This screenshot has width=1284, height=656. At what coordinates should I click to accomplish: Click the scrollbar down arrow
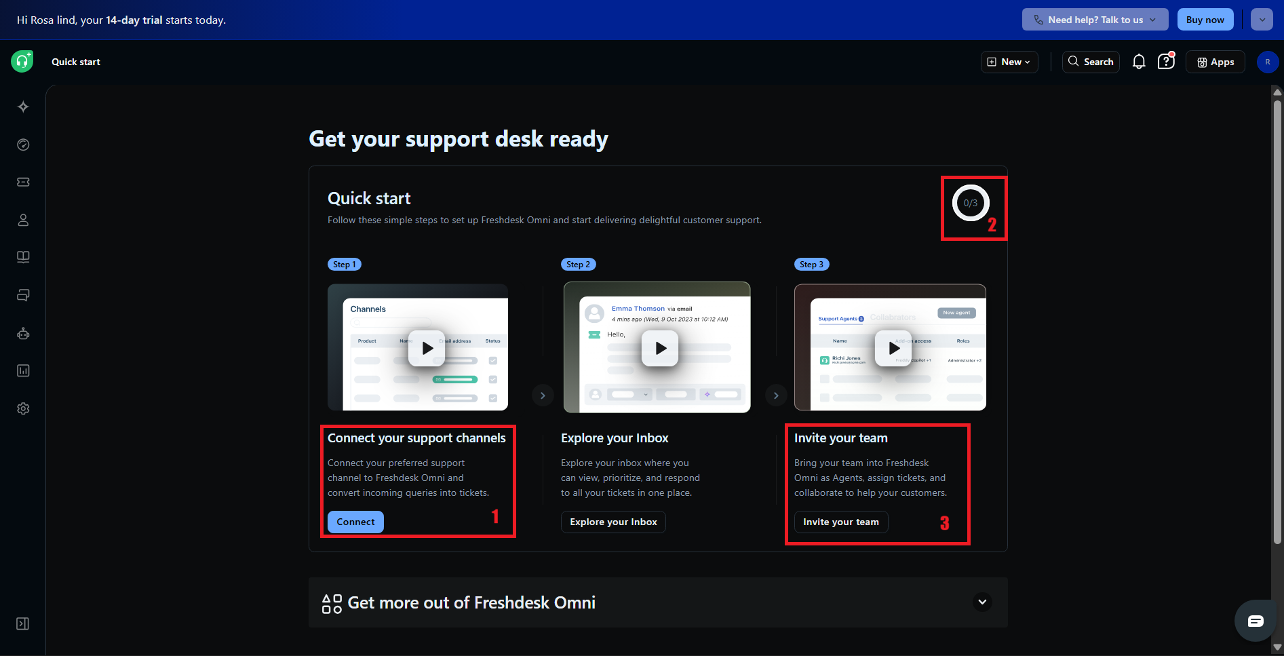coord(1277,647)
